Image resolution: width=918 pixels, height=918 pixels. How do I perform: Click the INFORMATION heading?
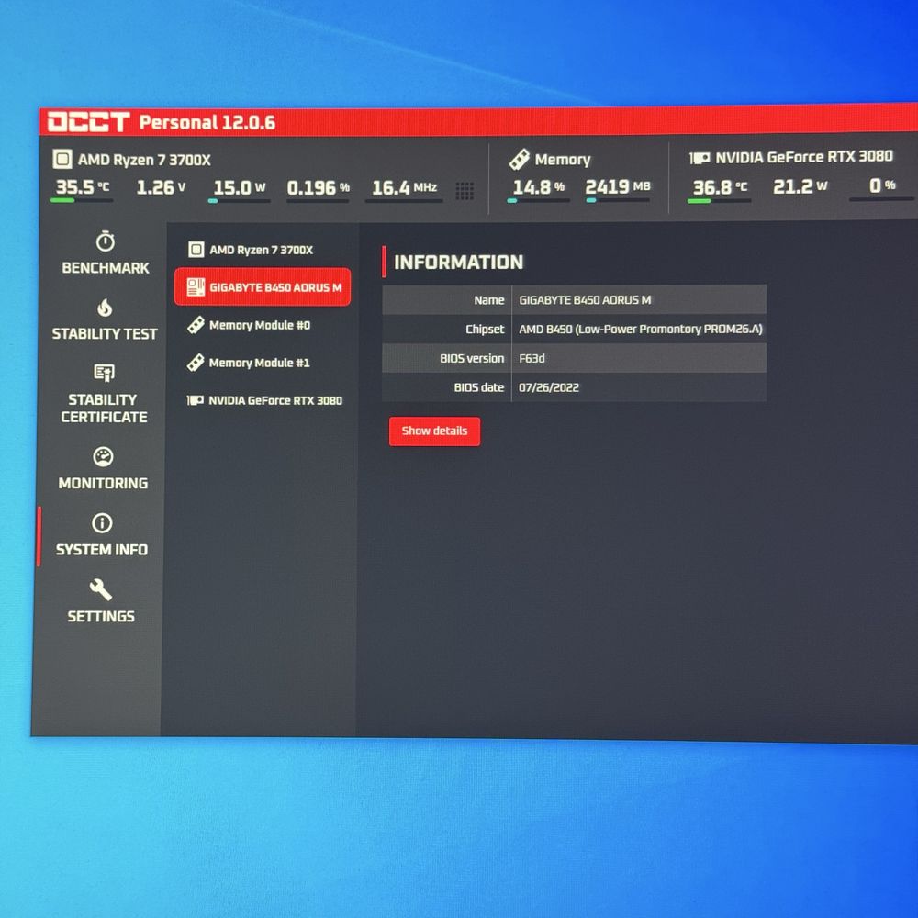point(458,263)
